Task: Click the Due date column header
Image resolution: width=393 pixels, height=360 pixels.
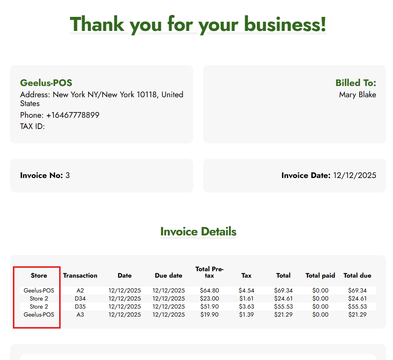Action: coord(169,276)
